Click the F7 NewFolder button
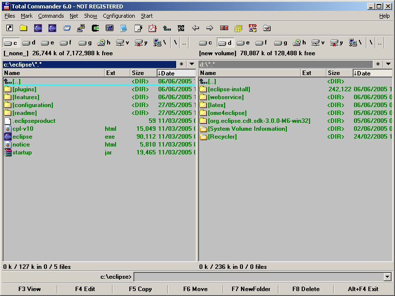This screenshot has width=395, height=296. (x=251, y=289)
